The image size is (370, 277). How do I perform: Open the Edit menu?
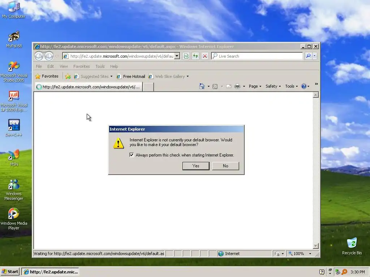(51, 66)
